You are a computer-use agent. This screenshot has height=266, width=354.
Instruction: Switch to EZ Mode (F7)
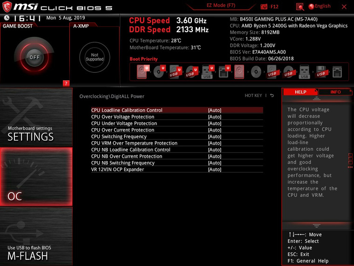coord(221,6)
